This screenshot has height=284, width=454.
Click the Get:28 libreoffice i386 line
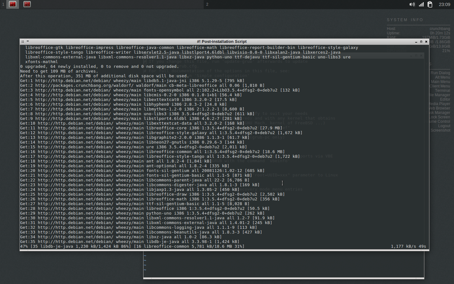145,209
